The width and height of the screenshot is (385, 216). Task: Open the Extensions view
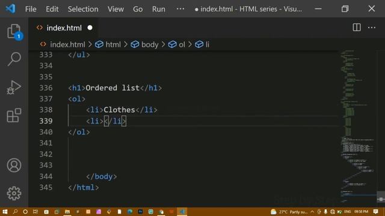point(14,115)
